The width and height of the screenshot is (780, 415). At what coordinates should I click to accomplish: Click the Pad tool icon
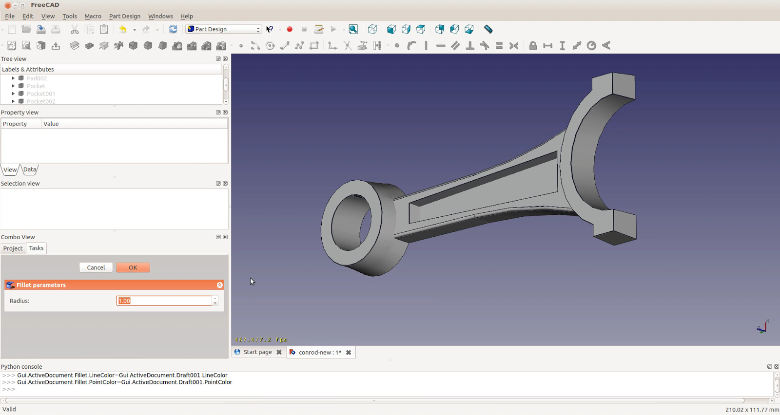pos(75,45)
